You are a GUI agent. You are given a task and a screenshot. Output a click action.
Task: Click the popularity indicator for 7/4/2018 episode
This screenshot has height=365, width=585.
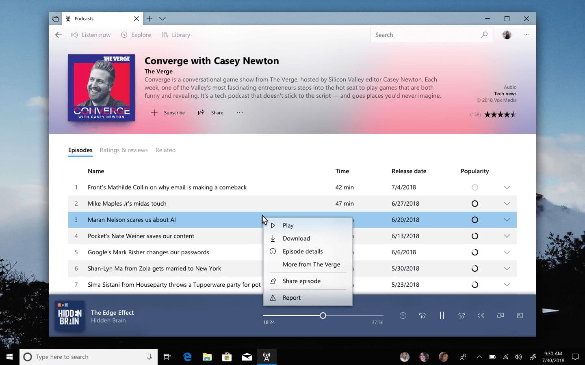pyautogui.click(x=475, y=187)
